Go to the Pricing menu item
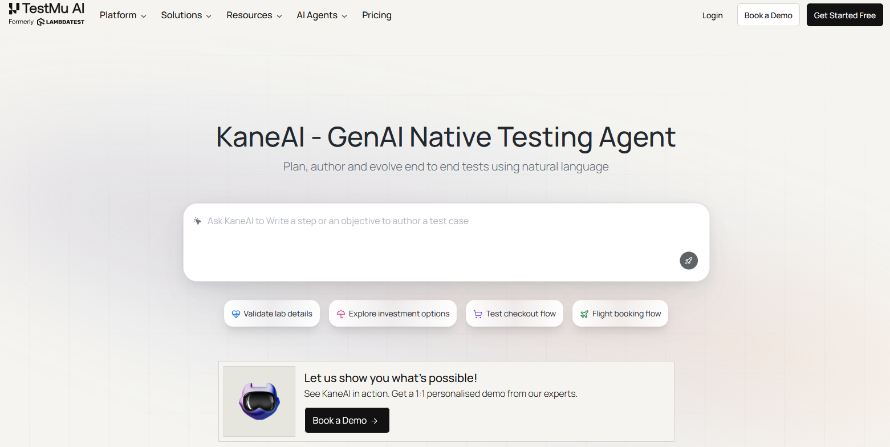The height and width of the screenshot is (447, 890). (x=377, y=15)
